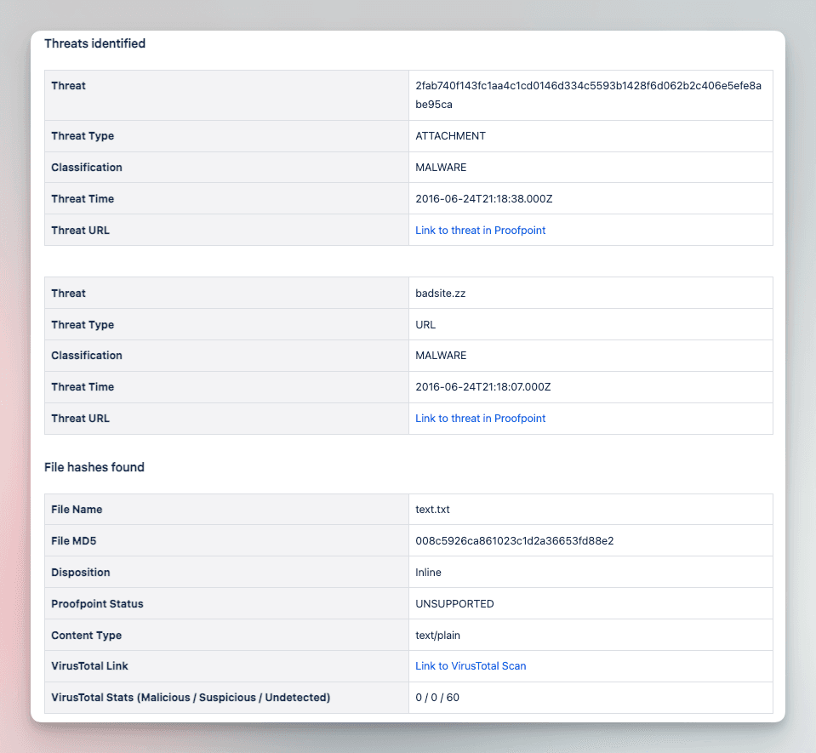Open Proofpoint link for the badsite.zz threat
Viewport: 816px width, 753px height.
pyautogui.click(x=480, y=419)
